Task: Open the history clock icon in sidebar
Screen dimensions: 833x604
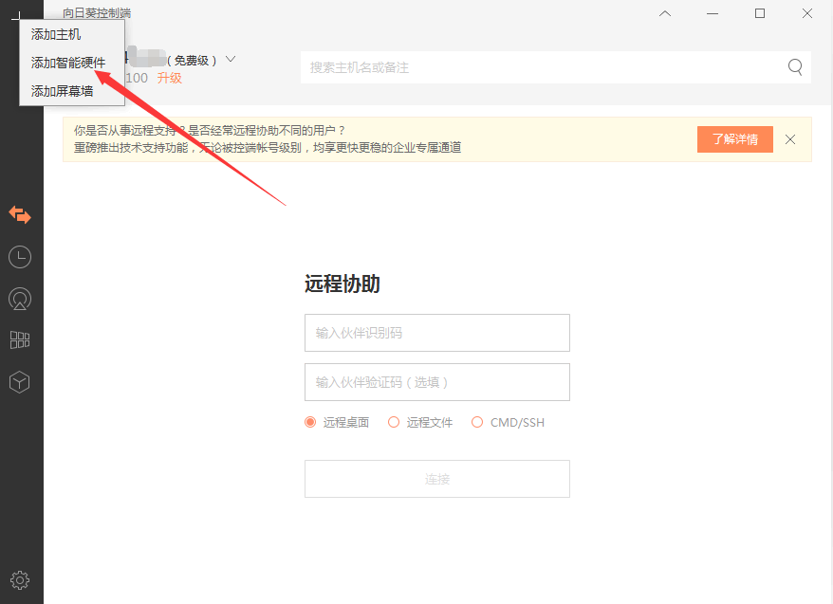Action: tap(20, 257)
